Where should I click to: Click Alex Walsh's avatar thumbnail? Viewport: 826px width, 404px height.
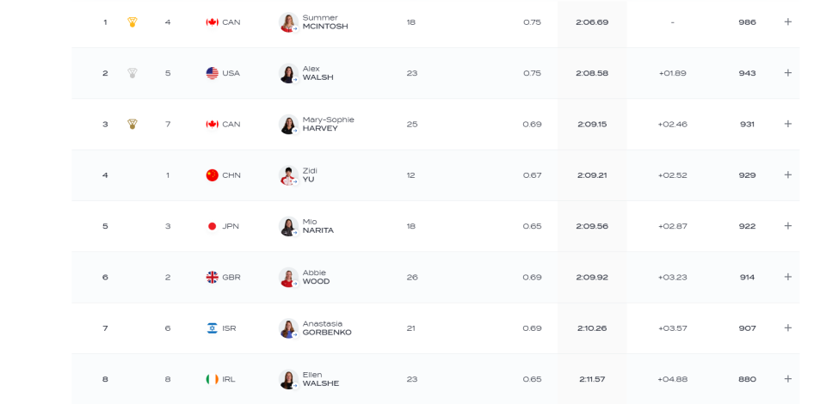click(x=289, y=73)
